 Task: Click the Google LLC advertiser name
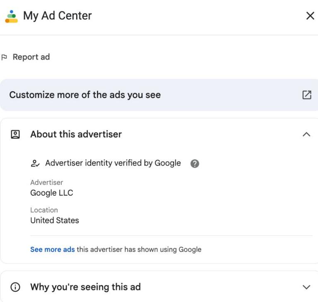pos(52,193)
